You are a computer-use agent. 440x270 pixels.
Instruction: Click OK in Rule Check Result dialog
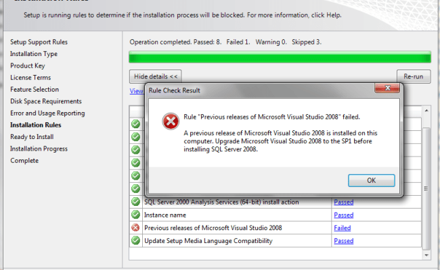[x=371, y=180]
